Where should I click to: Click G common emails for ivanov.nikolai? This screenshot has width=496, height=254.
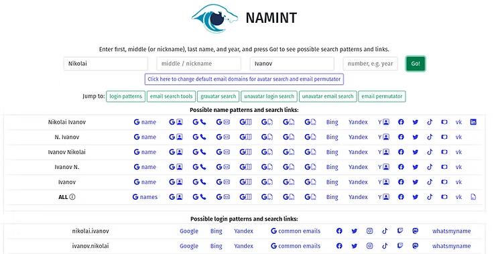296,246
